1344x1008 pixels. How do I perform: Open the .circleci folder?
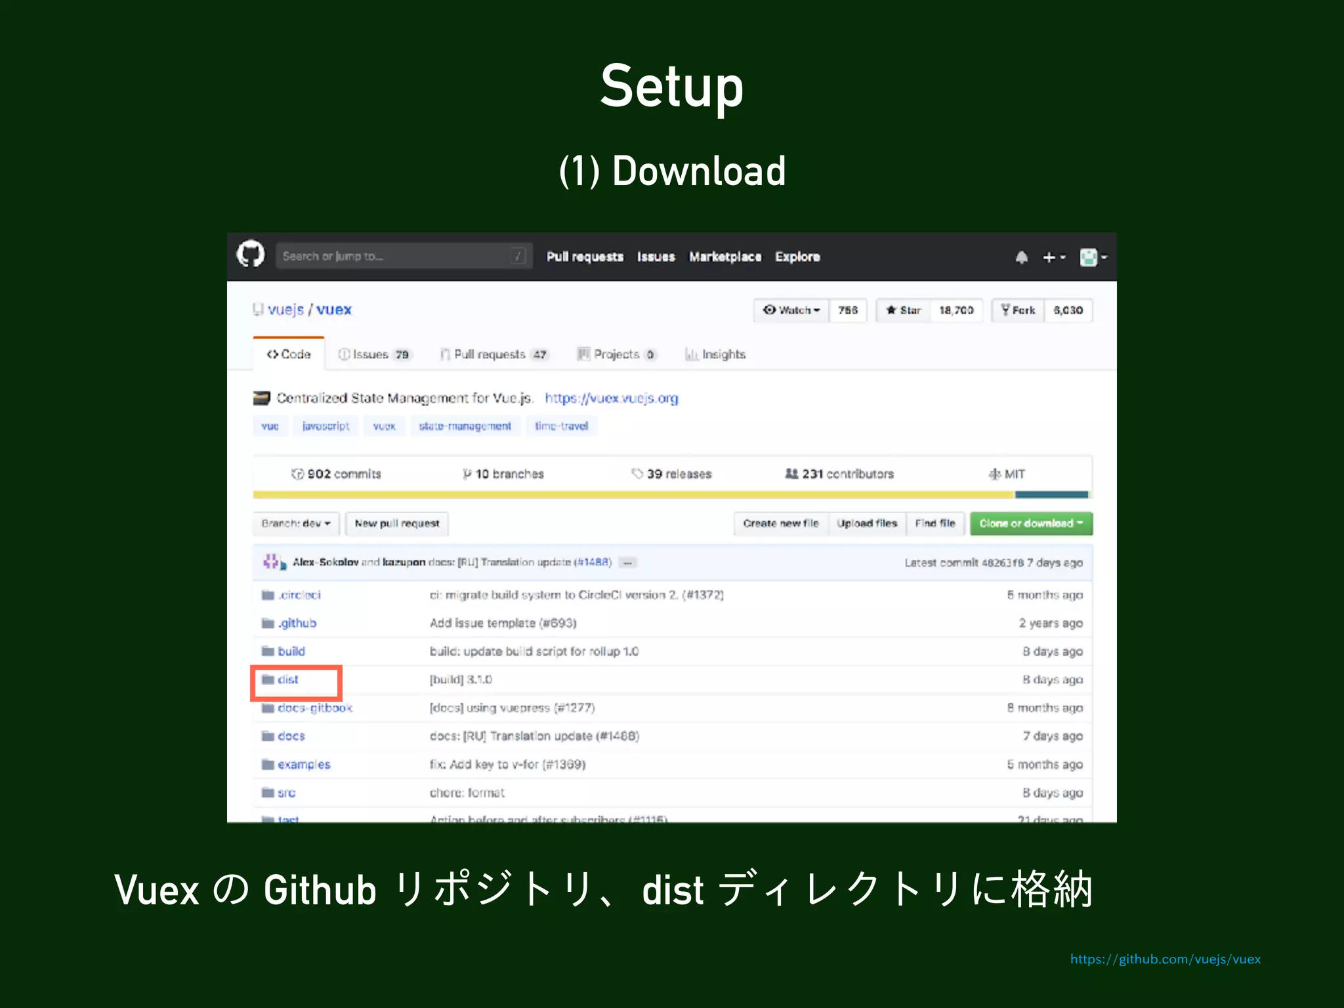[299, 595]
